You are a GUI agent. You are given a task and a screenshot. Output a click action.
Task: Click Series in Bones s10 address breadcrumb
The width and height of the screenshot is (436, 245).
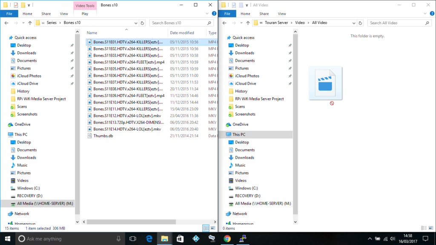[x=52, y=23]
